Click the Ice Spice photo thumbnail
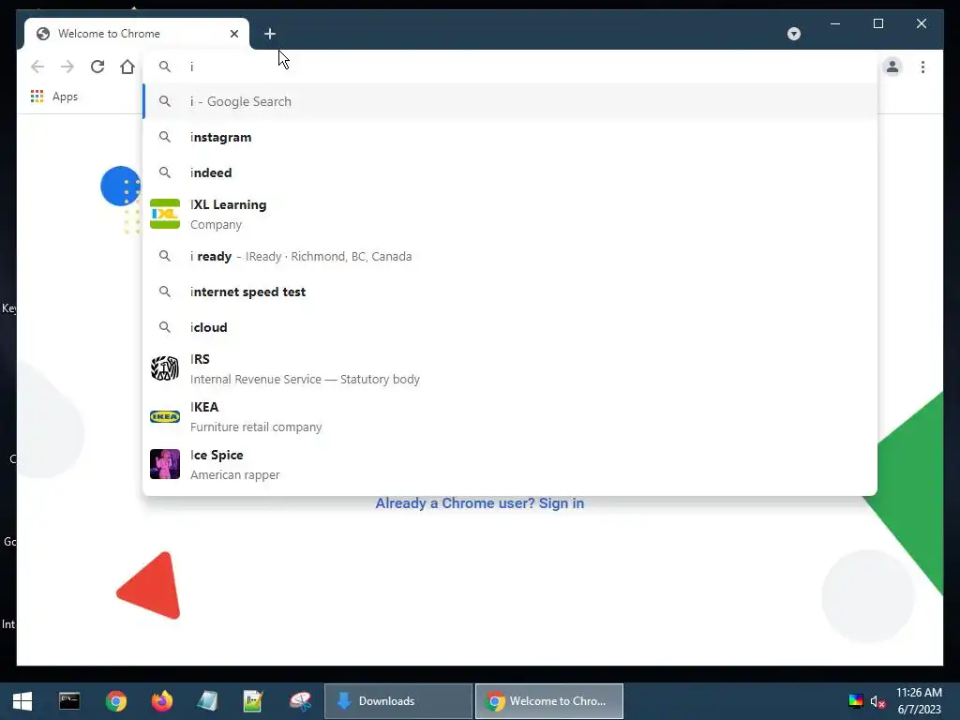The width and height of the screenshot is (960, 720). [165, 464]
